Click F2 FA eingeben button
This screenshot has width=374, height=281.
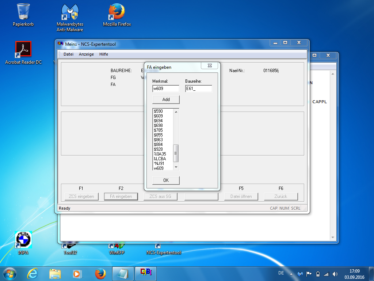121,196
